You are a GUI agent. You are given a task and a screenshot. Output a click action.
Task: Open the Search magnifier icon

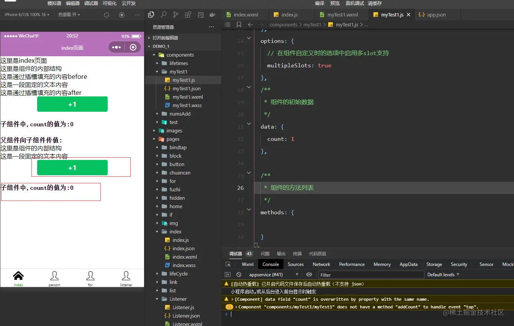click(164, 15)
